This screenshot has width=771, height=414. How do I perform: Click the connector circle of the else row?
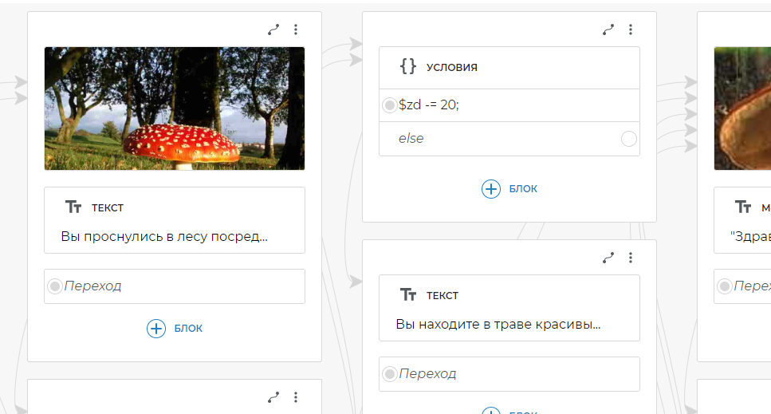629,139
